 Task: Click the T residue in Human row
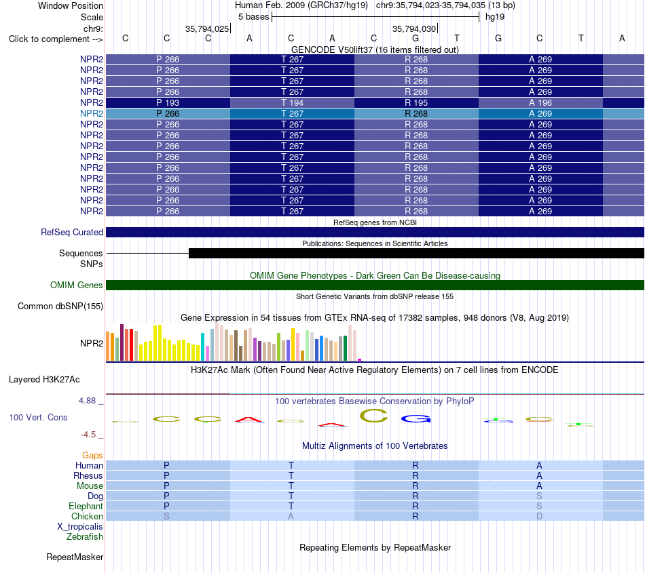click(291, 465)
